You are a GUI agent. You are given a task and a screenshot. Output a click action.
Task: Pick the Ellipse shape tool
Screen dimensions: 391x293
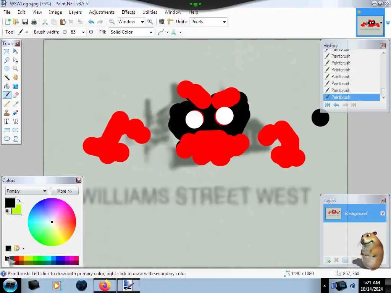(x=7, y=139)
